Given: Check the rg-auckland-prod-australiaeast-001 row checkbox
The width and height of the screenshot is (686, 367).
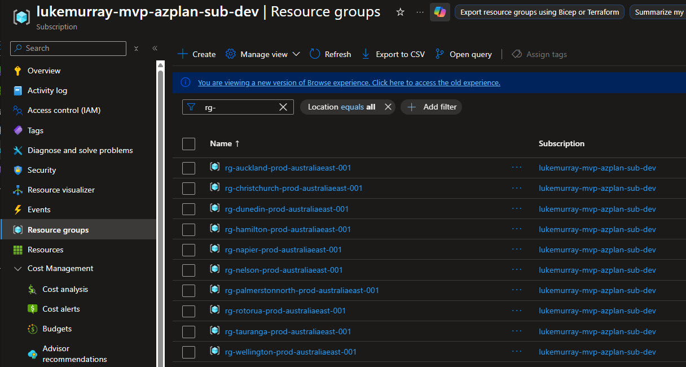Looking at the screenshot, I should (x=188, y=168).
